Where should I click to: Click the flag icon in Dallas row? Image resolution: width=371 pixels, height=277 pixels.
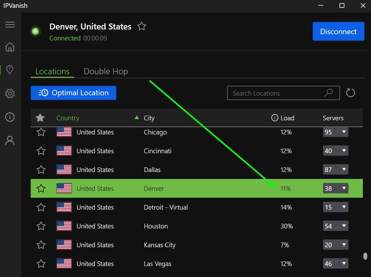(x=64, y=170)
